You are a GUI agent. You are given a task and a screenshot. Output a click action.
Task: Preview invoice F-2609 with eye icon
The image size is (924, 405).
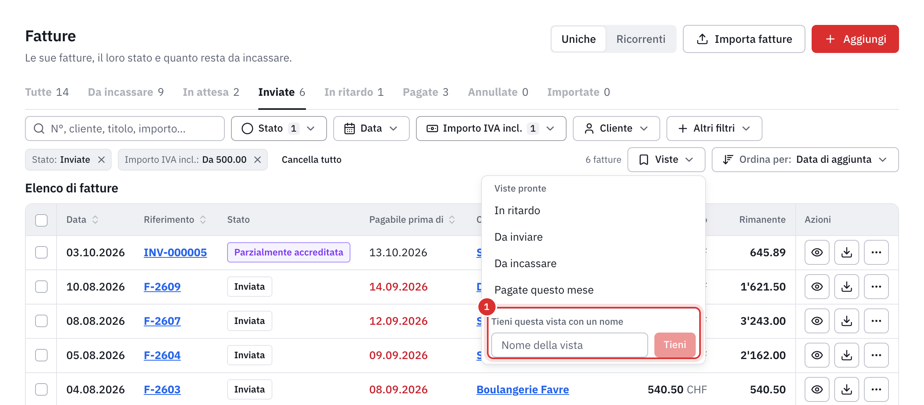pyautogui.click(x=817, y=287)
